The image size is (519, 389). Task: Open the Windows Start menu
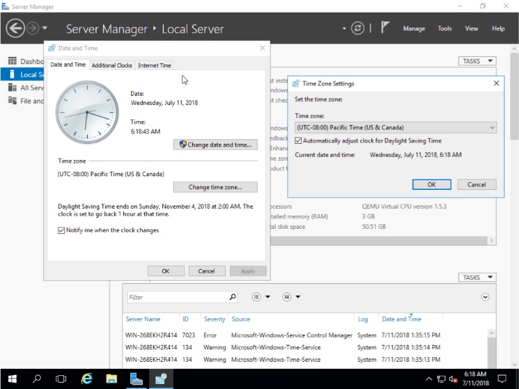[x=12, y=379]
